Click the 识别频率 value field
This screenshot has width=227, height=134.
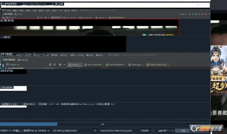click(x=154, y=131)
